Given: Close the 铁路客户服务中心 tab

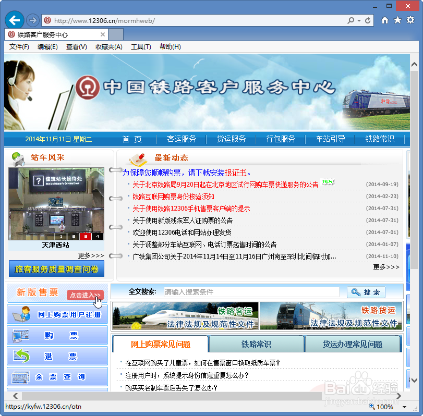Looking at the screenshot, I should tap(103, 34).
